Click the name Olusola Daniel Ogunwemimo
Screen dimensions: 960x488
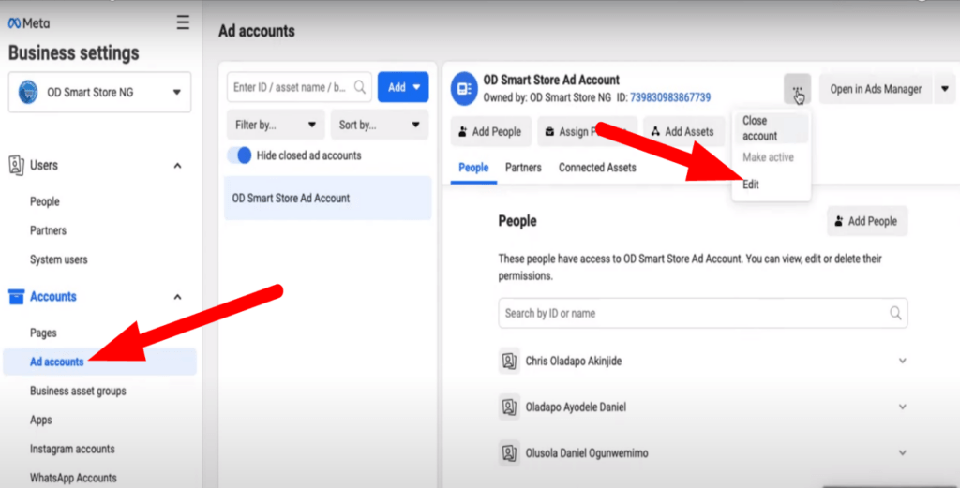tap(587, 453)
